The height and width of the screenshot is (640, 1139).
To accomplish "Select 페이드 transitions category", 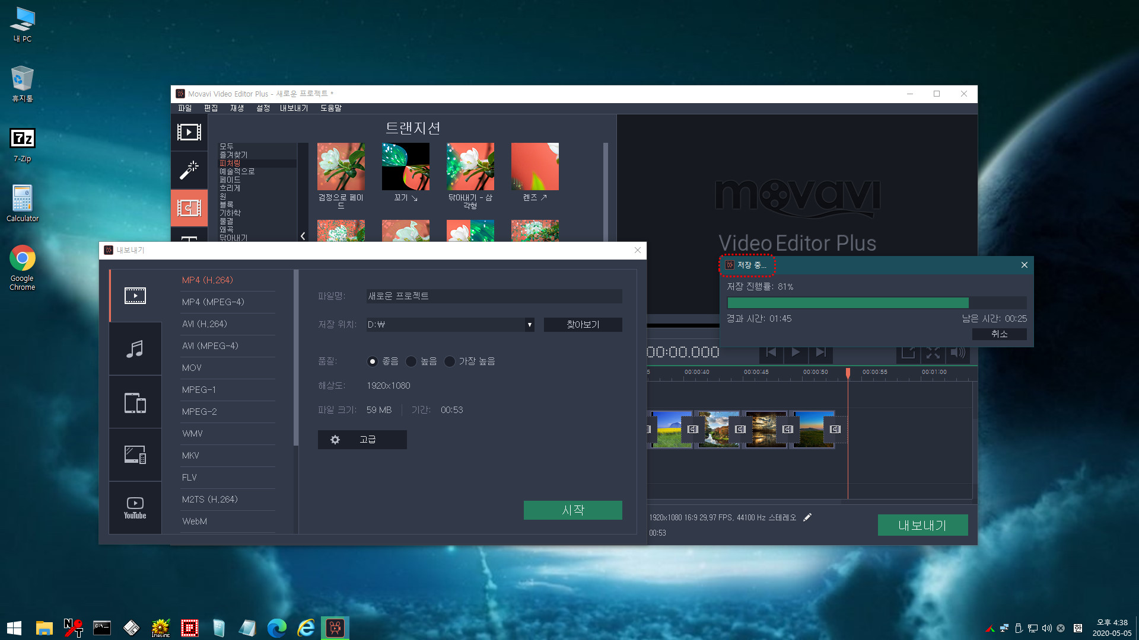I will pyautogui.click(x=230, y=180).
